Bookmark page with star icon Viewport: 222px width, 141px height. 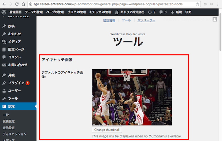coord(197,4)
